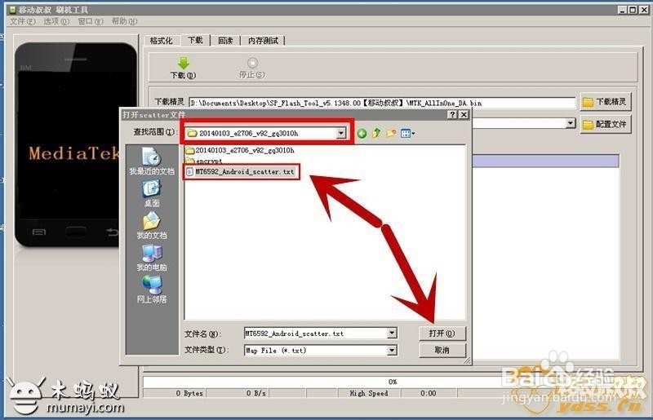Image resolution: width=653 pixels, height=420 pixels.
Task: Open My Recent Documents (我最近的文档) shortcut
Action: pos(152,161)
